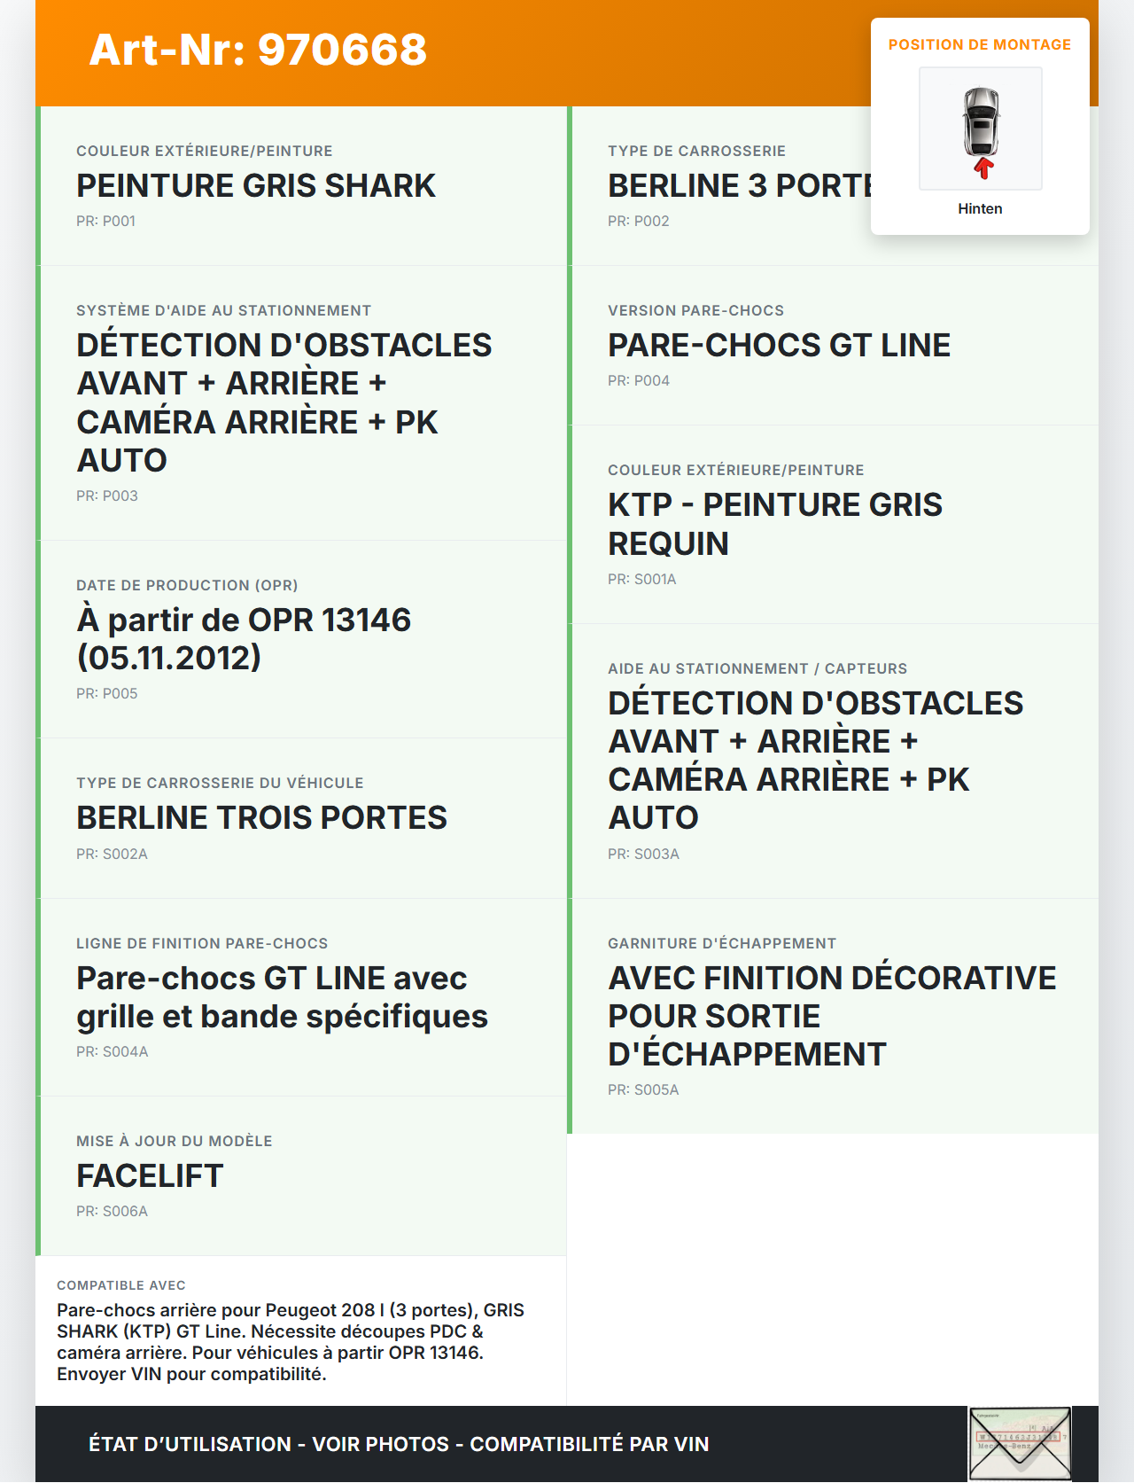1134x1483 pixels.
Task: Select the 'BERLINE TROIS PORTES' card
Action: point(261,818)
